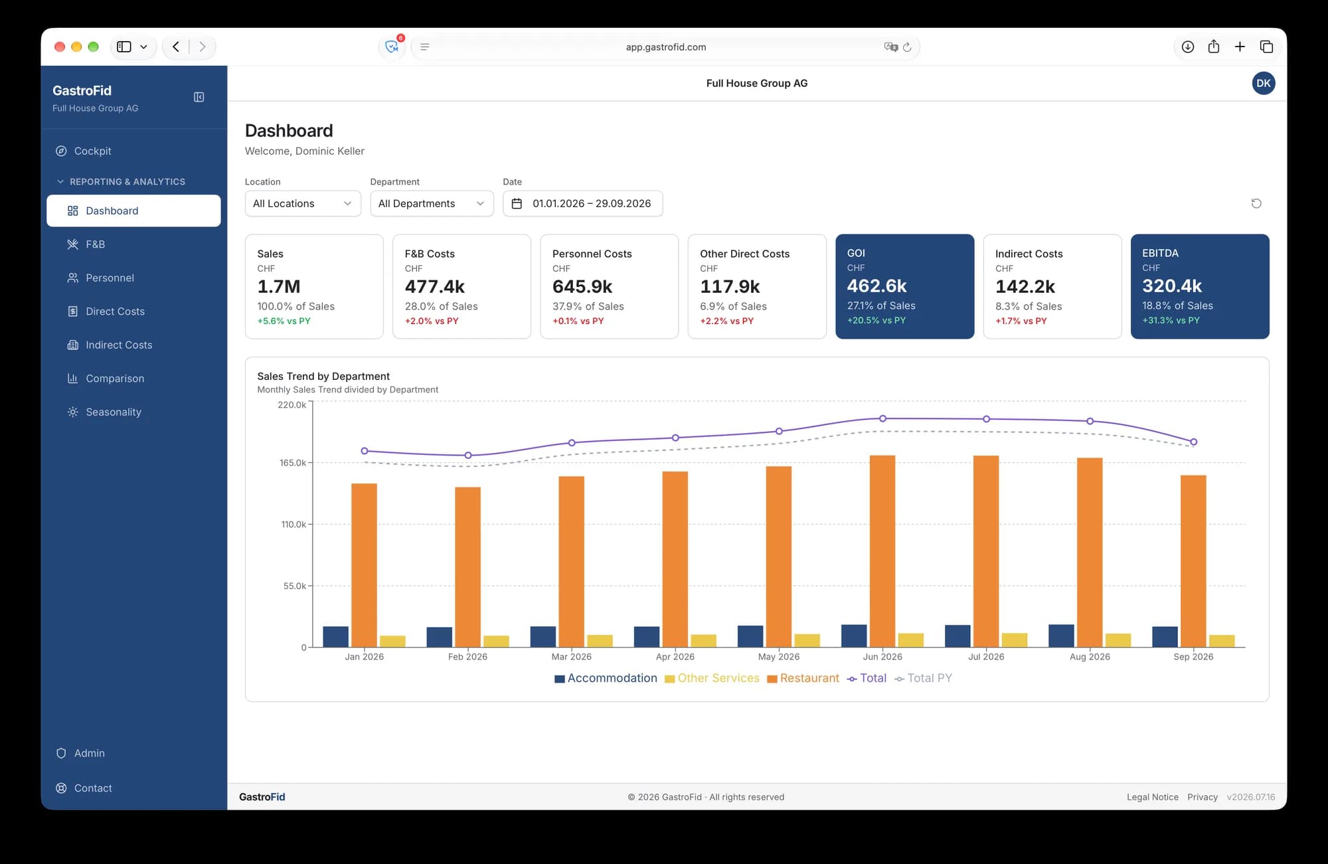Click the Safari privacy shield icon
This screenshot has width=1328, height=864.
(x=392, y=46)
